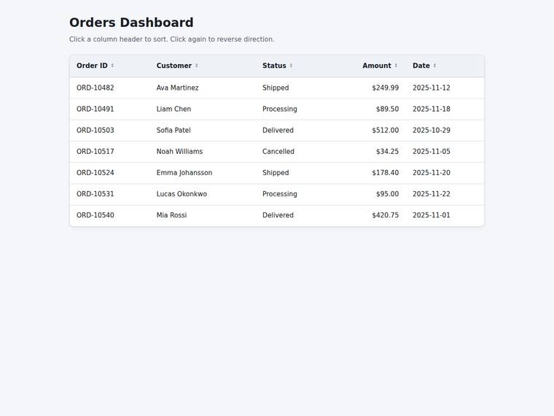This screenshot has height=416, width=554.
Task: Click customer name Liam Chen
Action: tap(173, 109)
